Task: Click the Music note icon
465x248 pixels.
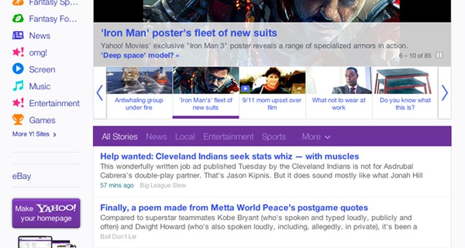Action: click(x=18, y=86)
